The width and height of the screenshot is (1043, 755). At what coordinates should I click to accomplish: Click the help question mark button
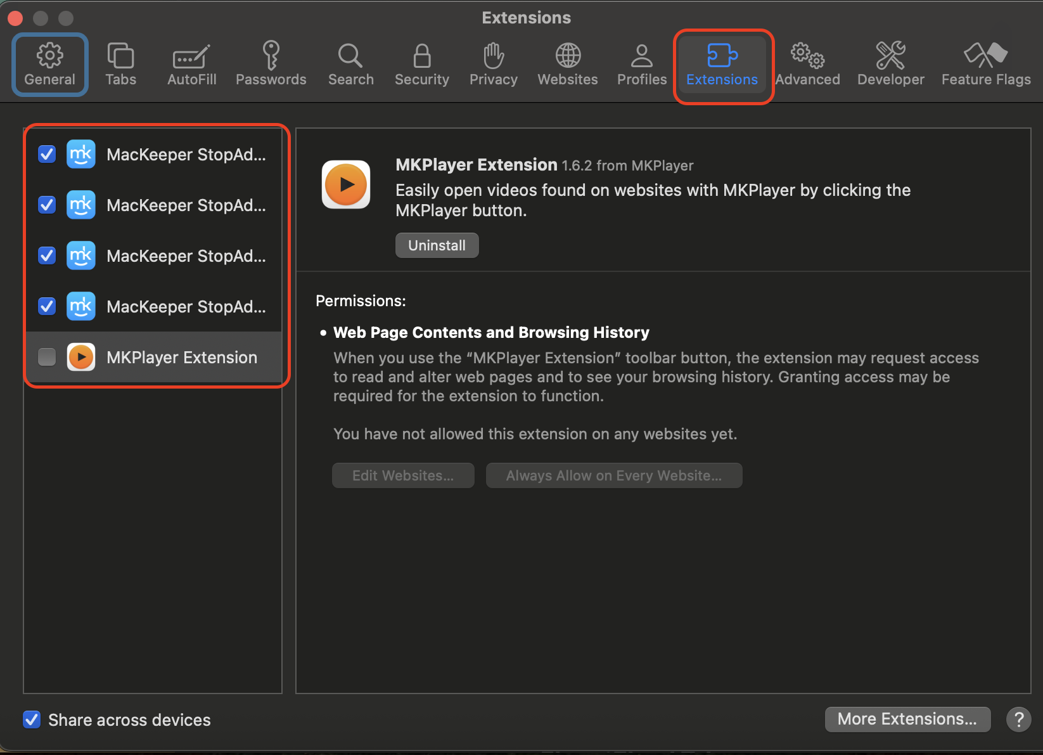point(1018,720)
